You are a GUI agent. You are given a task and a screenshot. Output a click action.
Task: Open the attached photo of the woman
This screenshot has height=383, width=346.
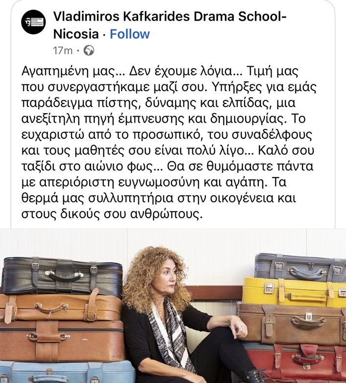tap(173, 306)
